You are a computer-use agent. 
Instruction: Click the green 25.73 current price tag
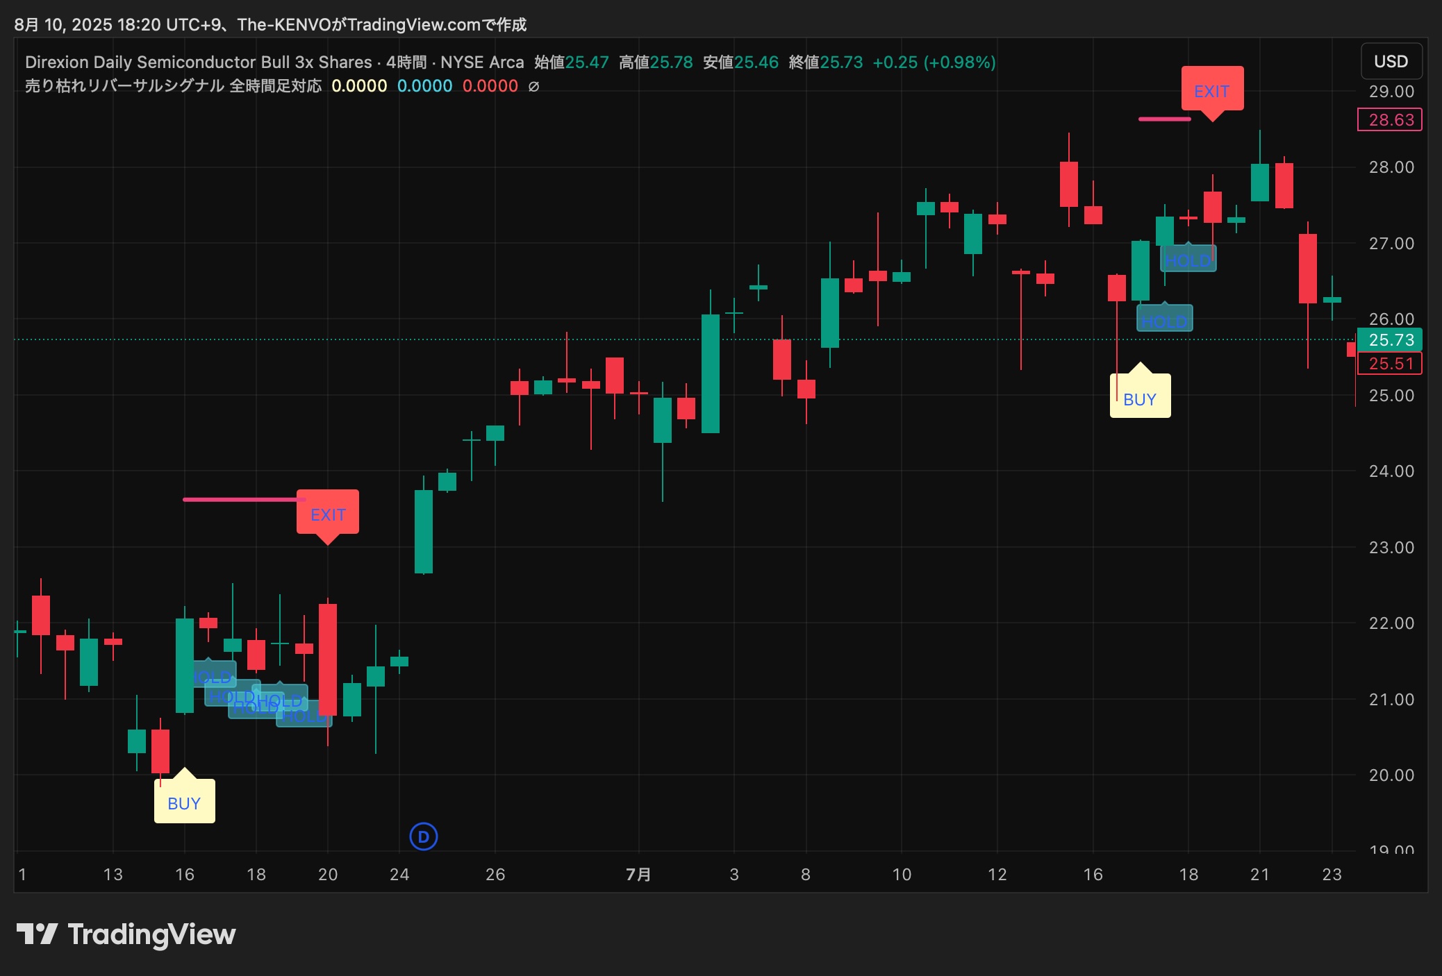point(1391,339)
